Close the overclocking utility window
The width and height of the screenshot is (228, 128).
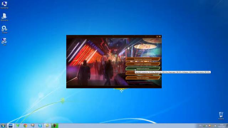click(x=160, y=37)
